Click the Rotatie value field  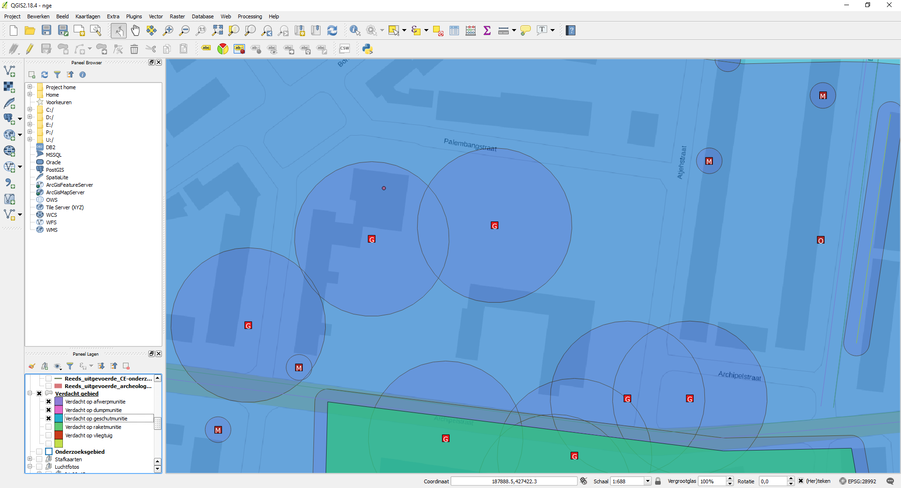(773, 481)
